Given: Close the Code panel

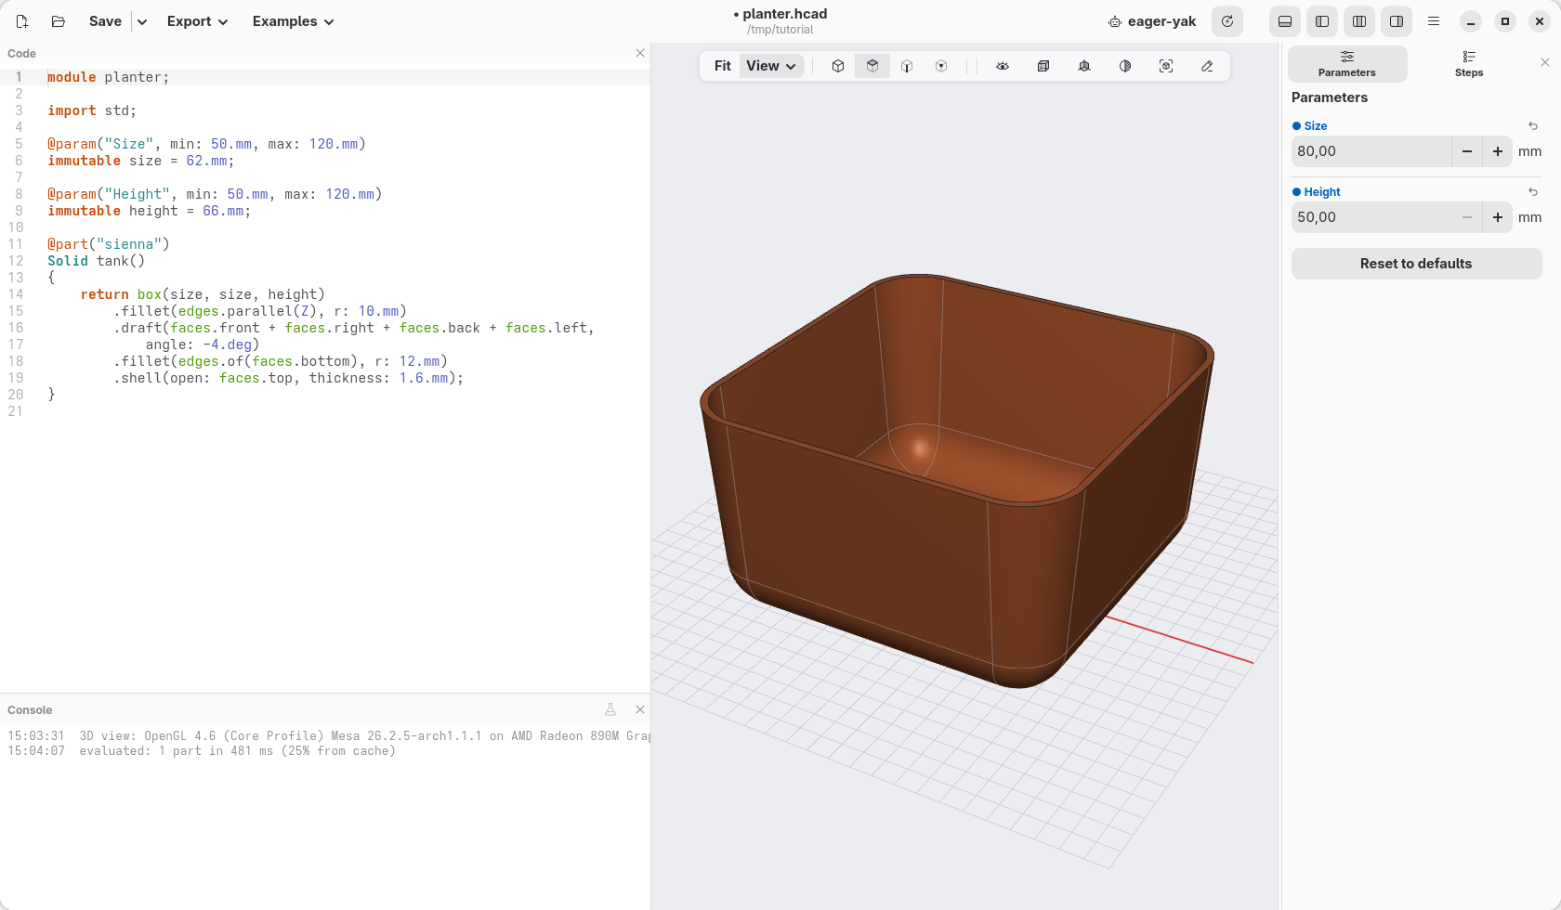Looking at the screenshot, I should point(640,53).
